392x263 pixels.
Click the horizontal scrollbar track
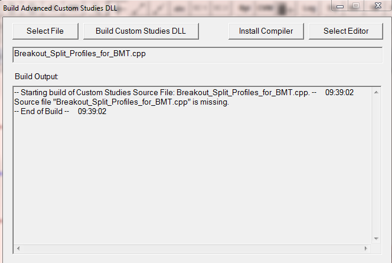(192, 248)
